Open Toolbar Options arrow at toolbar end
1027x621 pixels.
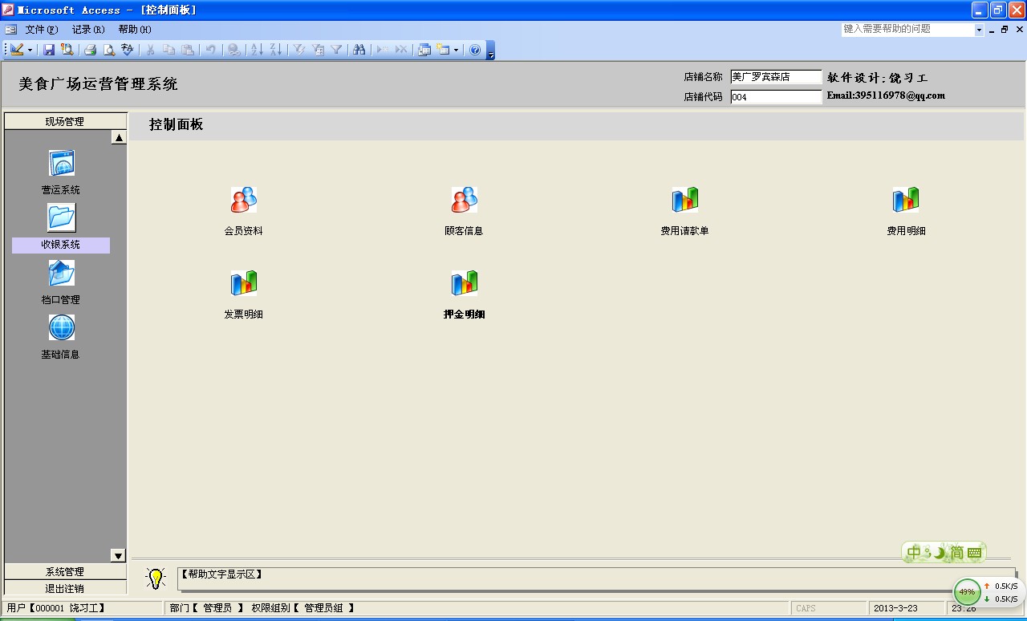491,51
